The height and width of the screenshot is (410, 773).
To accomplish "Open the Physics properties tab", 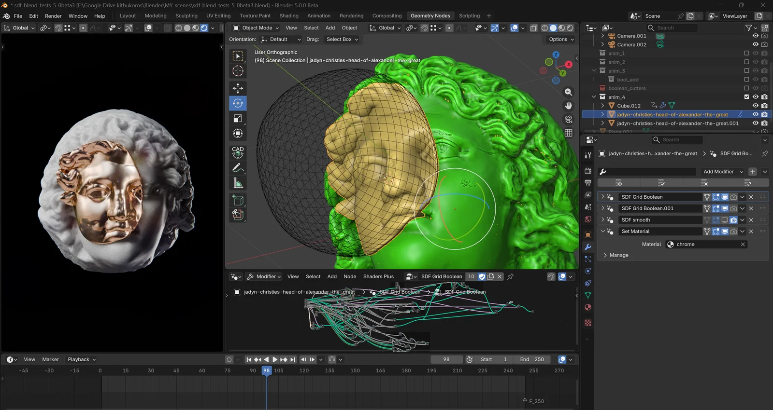I will [x=588, y=271].
